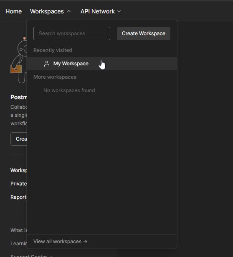Click the Create Workspace button
Image resolution: width=233 pixels, height=257 pixels.
pos(144,33)
